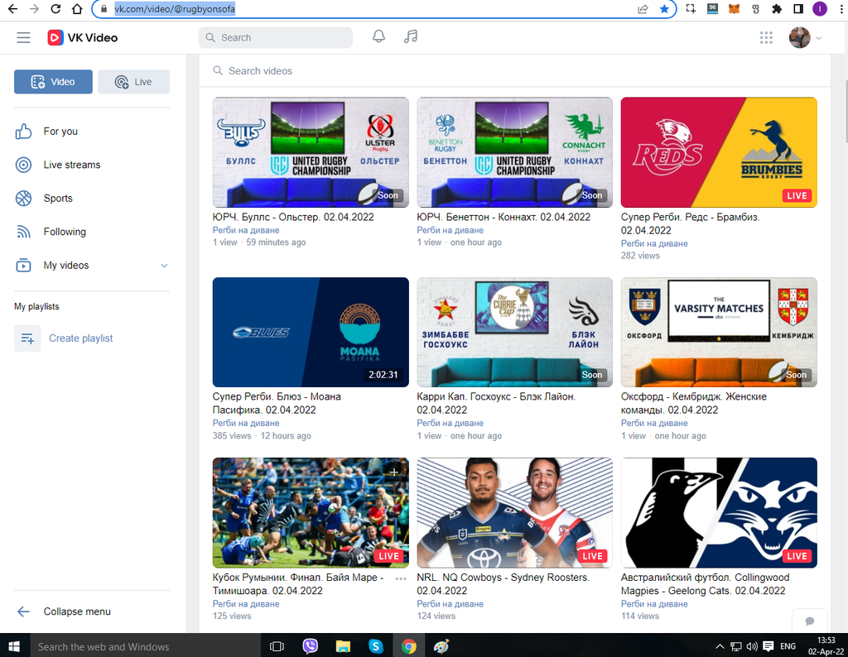This screenshot has height=657, width=848.
Task: Switch to Chrome in the taskbar
Action: [x=409, y=646]
